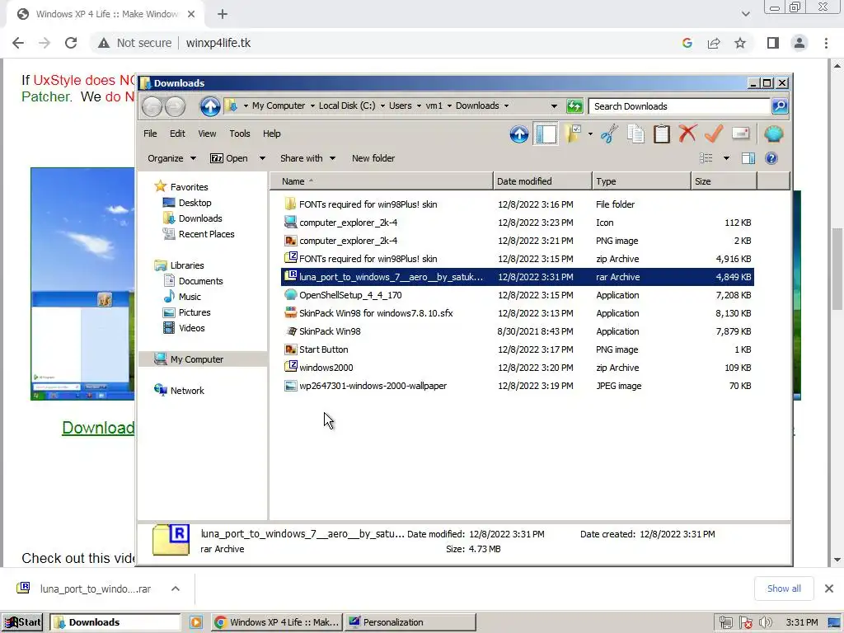This screenshot has height=633, width=844.
Task: Click the Search Downloads input field
Action: pos(679,106)
